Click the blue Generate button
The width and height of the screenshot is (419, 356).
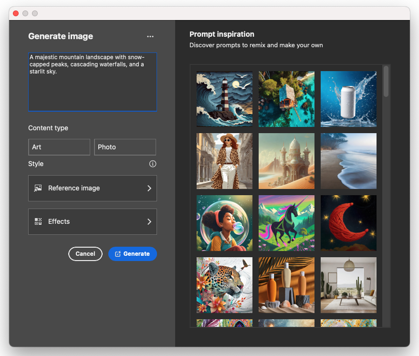point(133,254)
